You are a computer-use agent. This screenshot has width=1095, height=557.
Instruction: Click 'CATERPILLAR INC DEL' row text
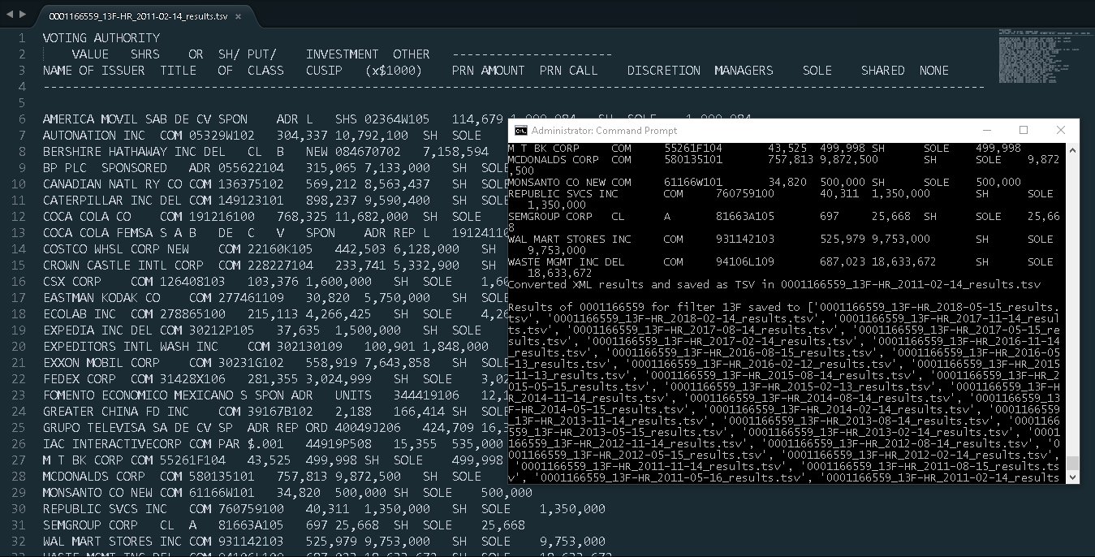pos(113,201)
